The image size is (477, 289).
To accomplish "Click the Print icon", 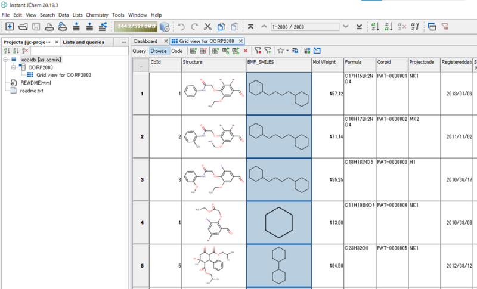I will coord(49,27).
